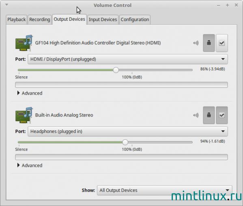This screenshot has height=206, width=243.
Task: Open the Input Devices tab
Action: (x=103, y=20)
